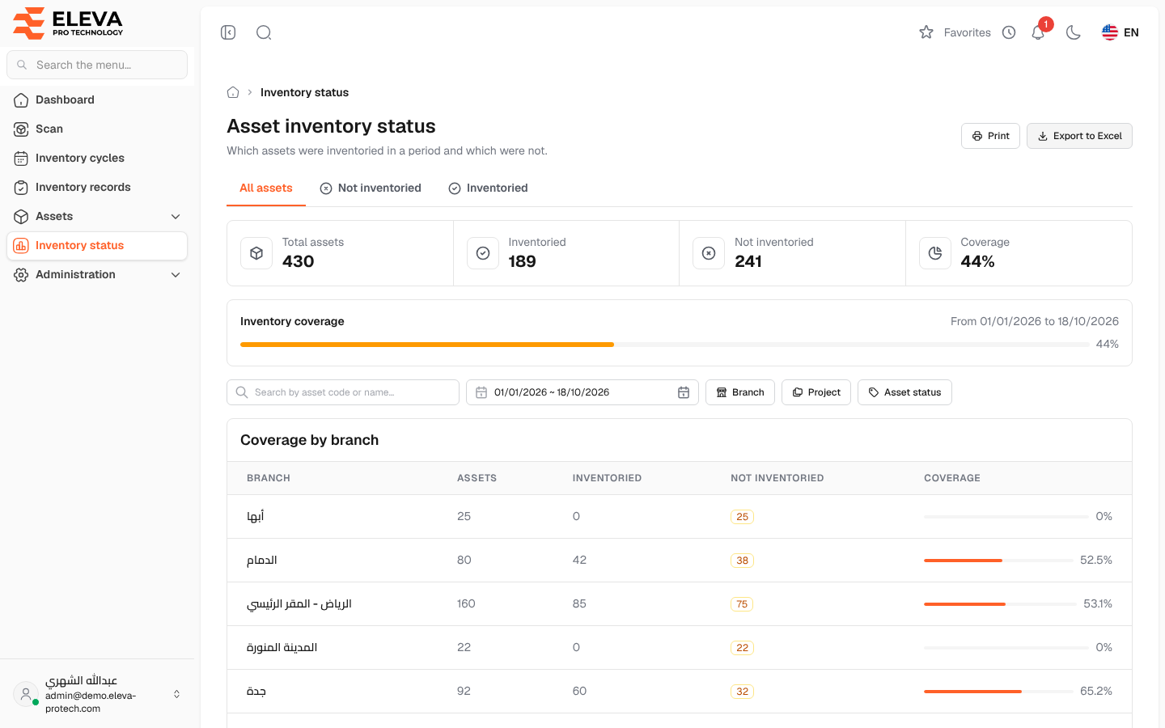Expand the Assets menu chevron
This screenshot has width=1165, height=728.
[x=176, y=216]
